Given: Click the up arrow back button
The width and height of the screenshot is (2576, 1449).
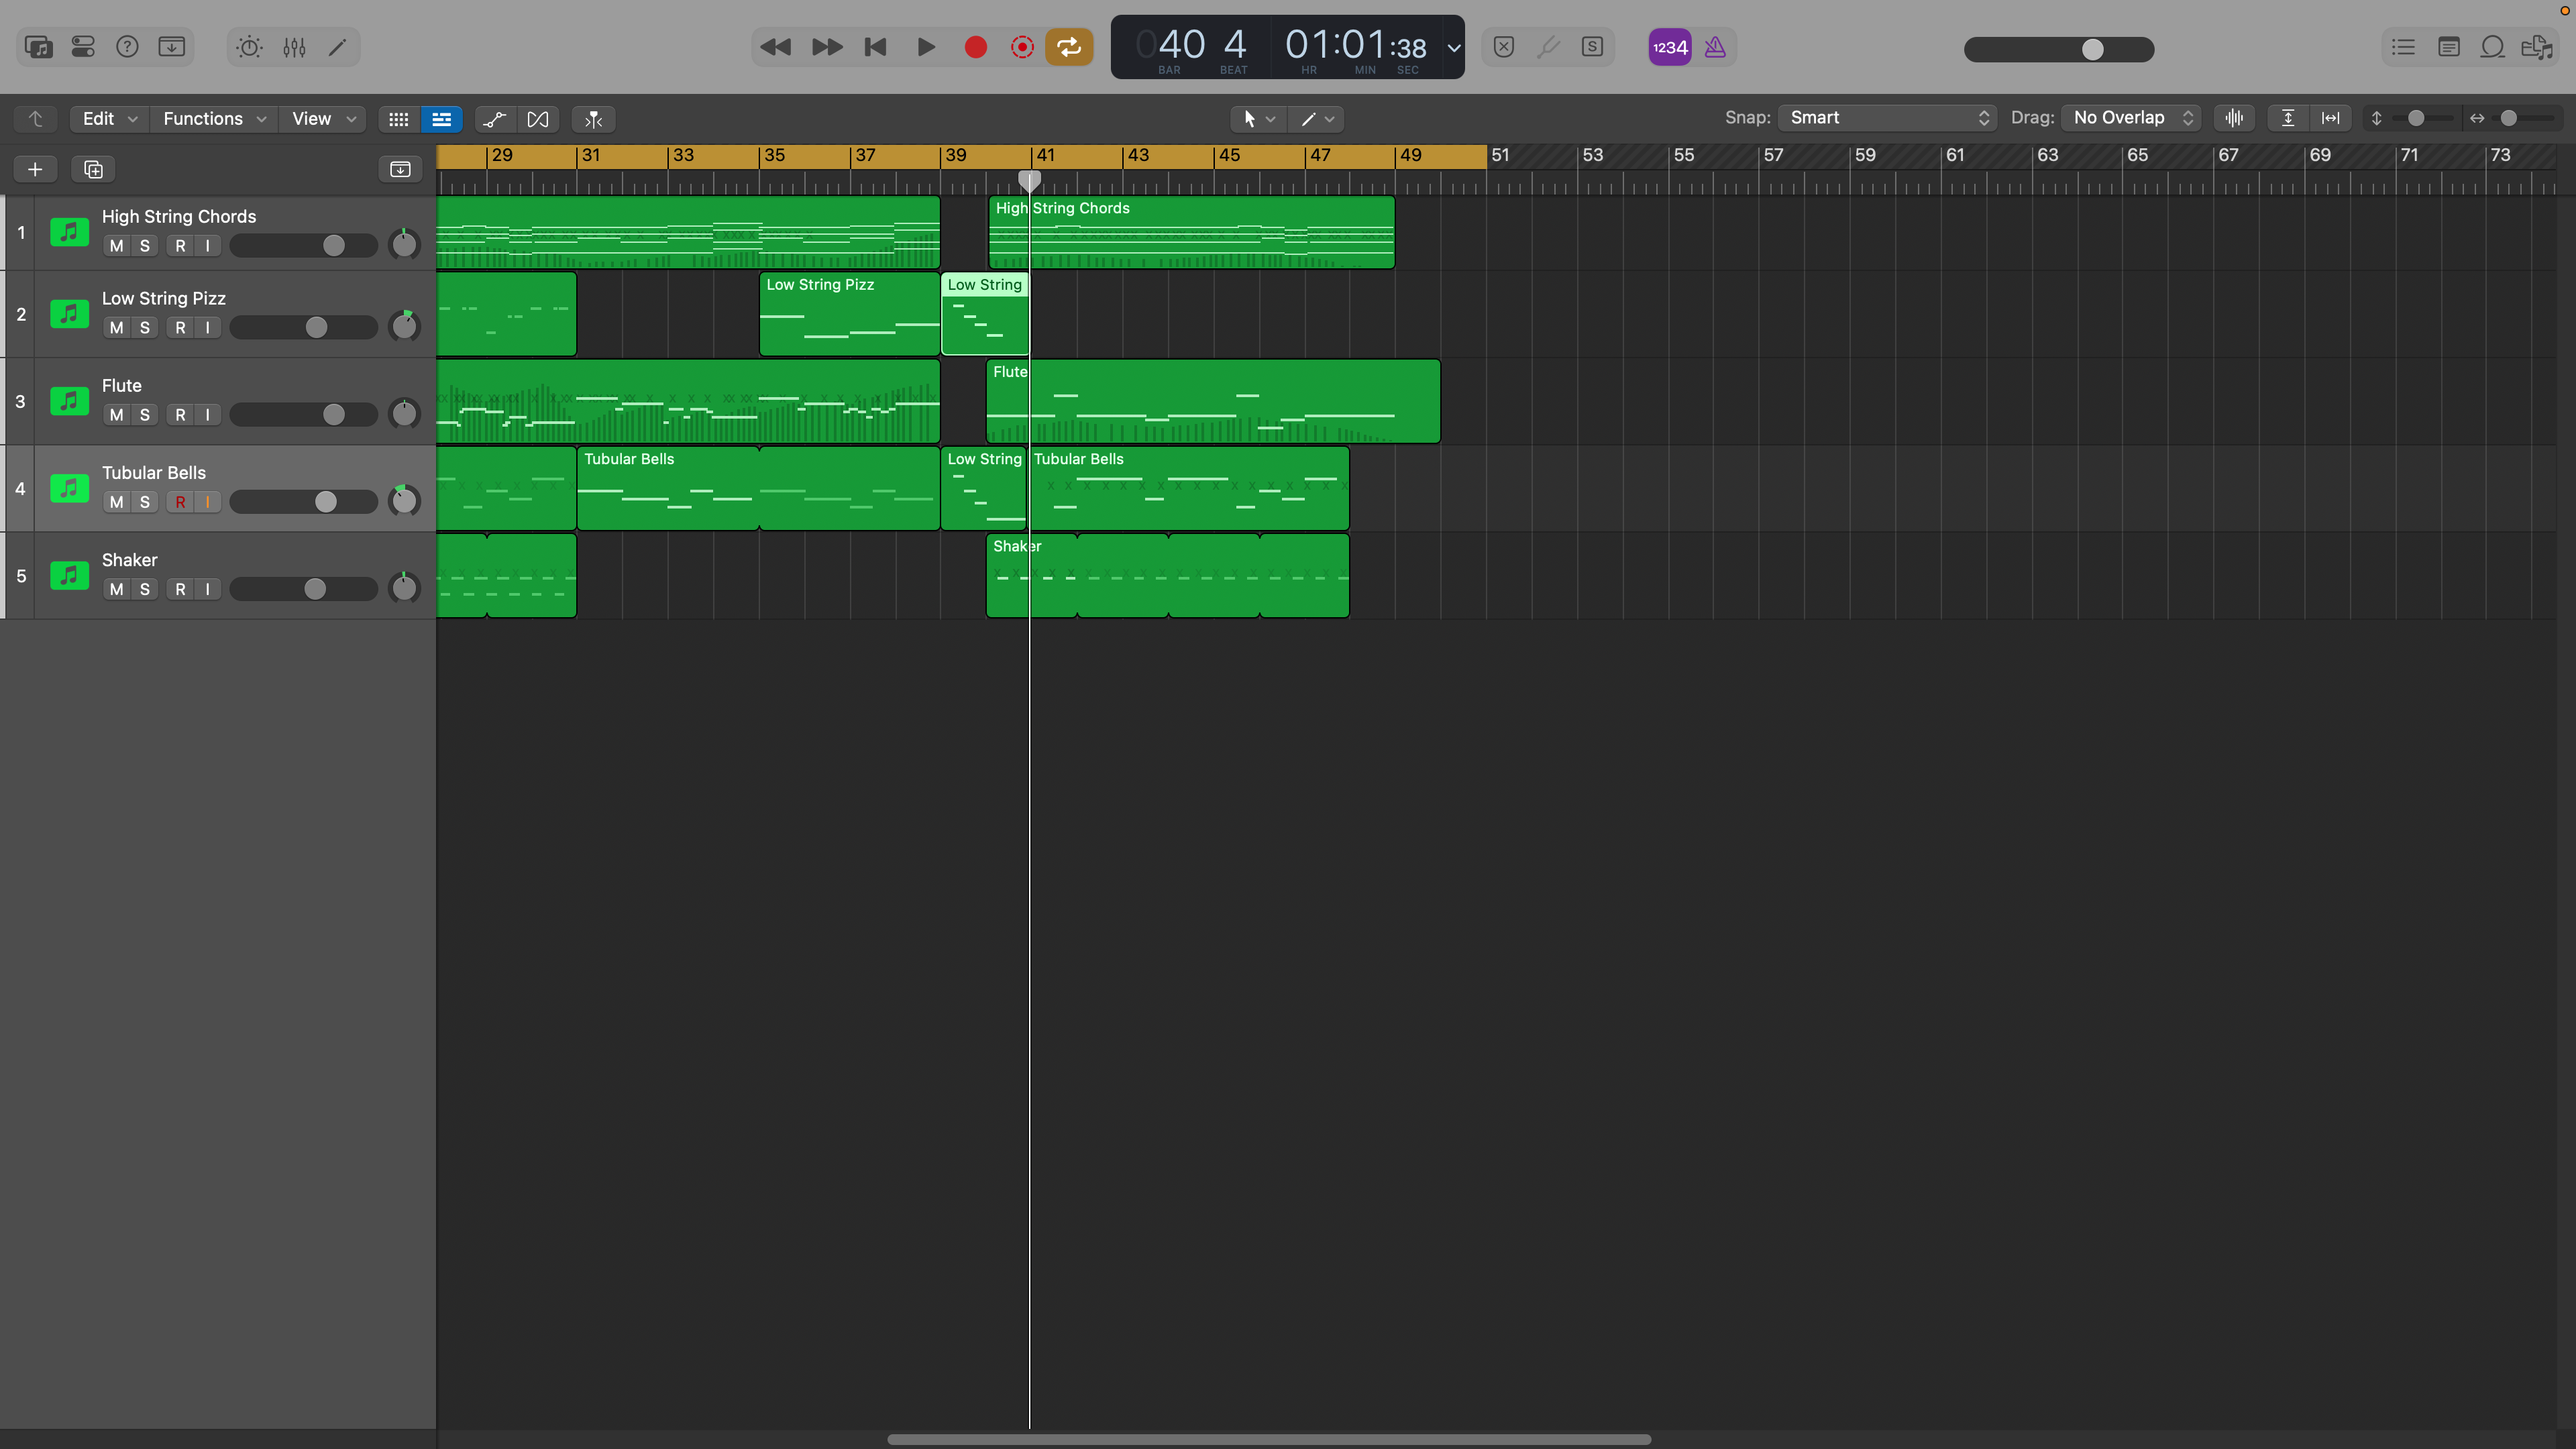Looking at the screenshot, I should [36, 119].
